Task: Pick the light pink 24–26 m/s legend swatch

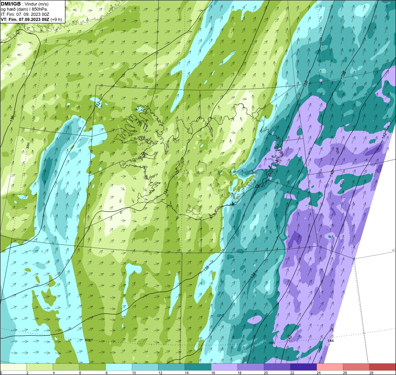Action: 330,367
